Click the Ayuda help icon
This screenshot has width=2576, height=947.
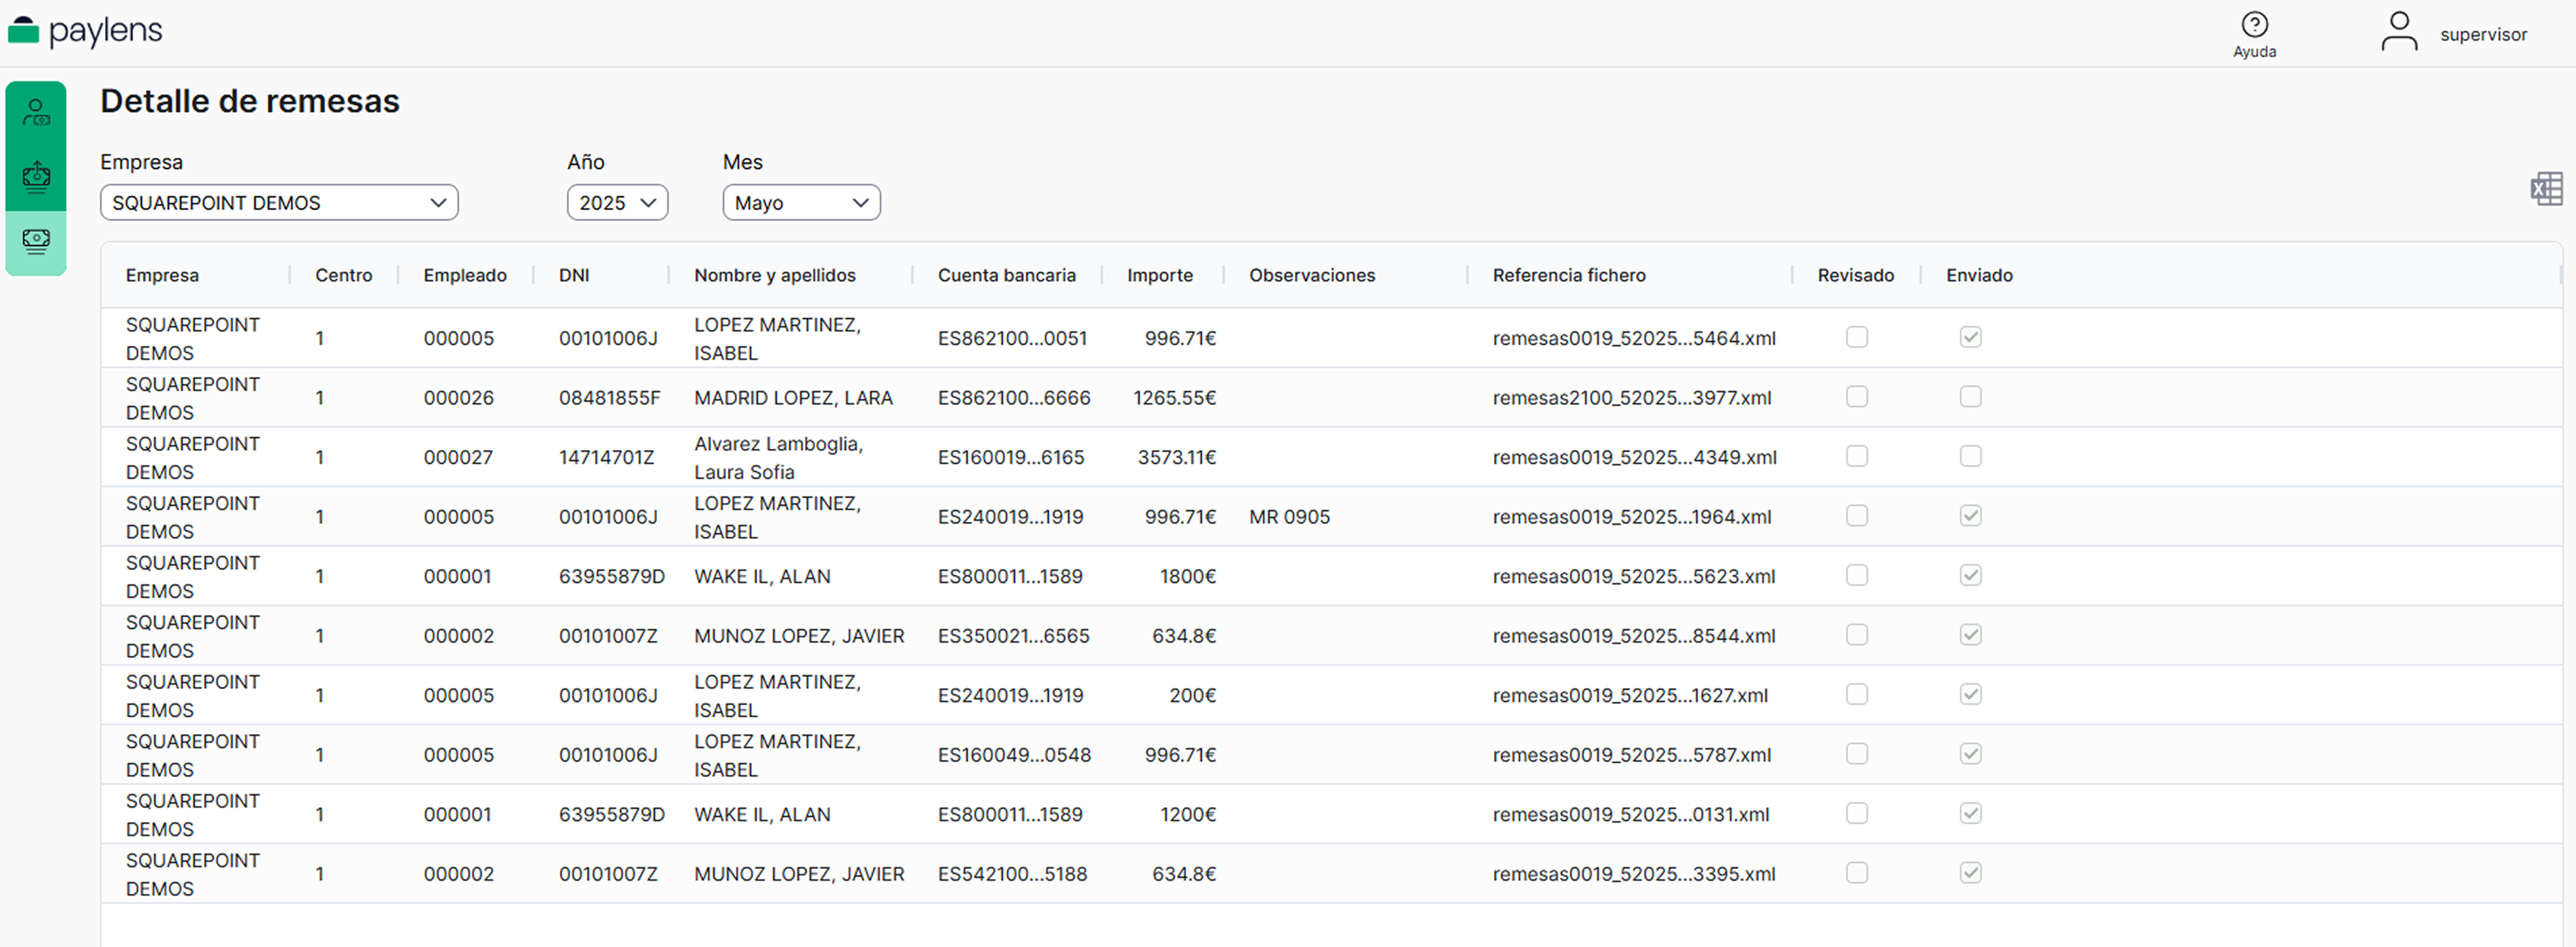(x=2254, y=25)
